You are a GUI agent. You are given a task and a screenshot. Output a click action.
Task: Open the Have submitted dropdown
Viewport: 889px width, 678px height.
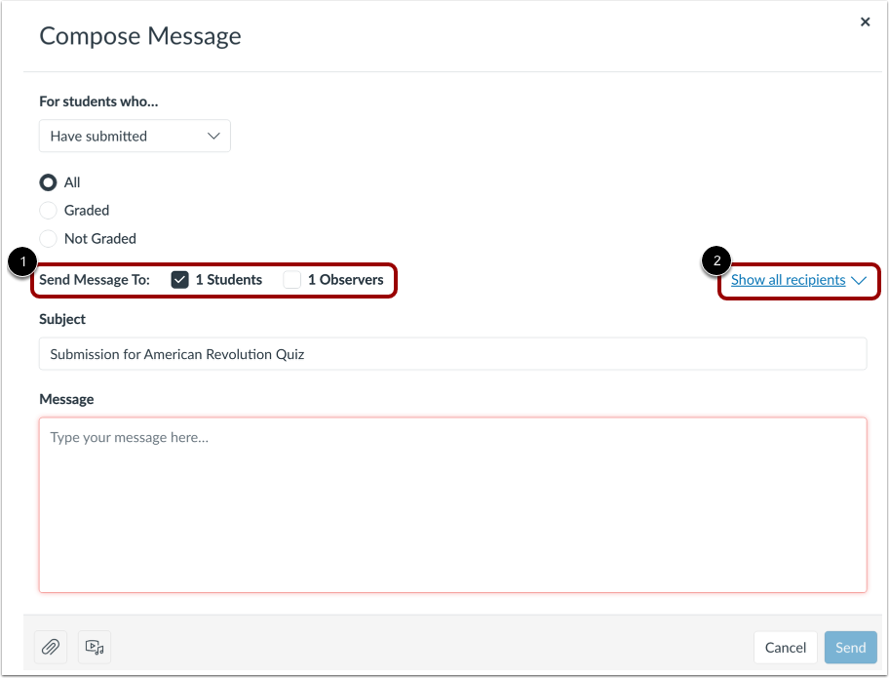tap(134, 136)
